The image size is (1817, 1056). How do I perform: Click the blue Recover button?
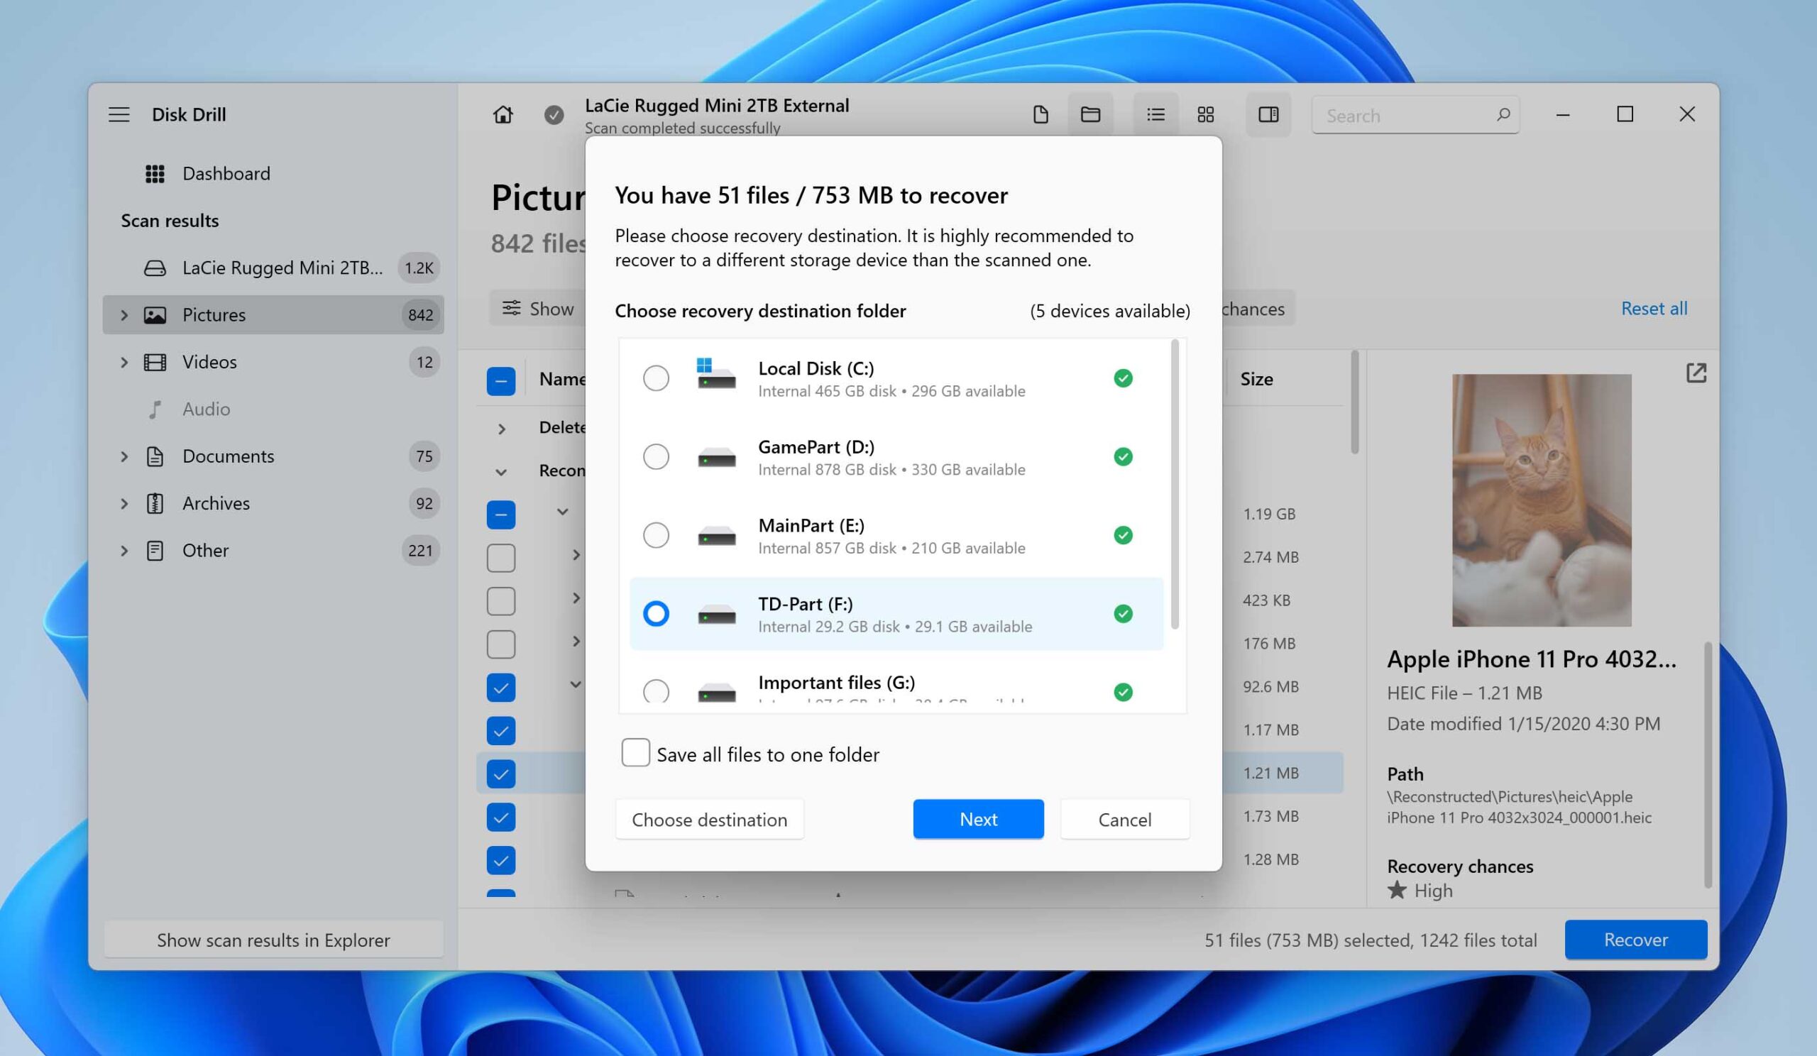coord(1635,940)
